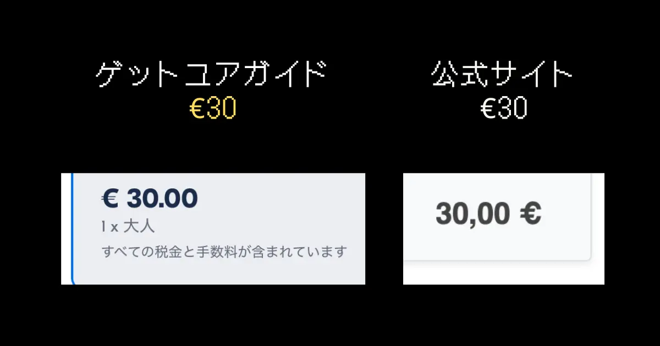Click the yellow €30 price label
Screen dimensions: 660x346
click(x=212, y=109)
